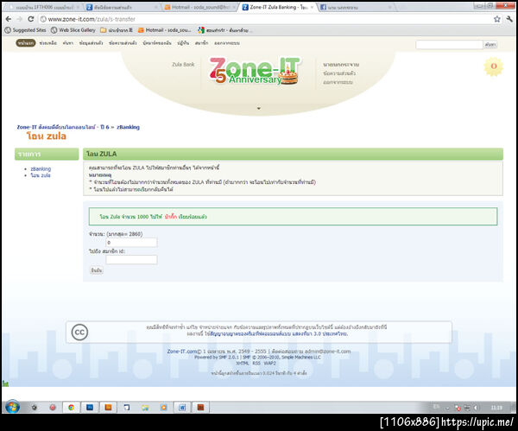
Task: Click the Zone-IT.com footer link
Action: [181, 352]
